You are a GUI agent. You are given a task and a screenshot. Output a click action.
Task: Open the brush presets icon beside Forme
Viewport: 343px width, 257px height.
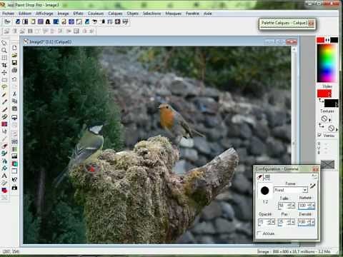pos(312,186)
